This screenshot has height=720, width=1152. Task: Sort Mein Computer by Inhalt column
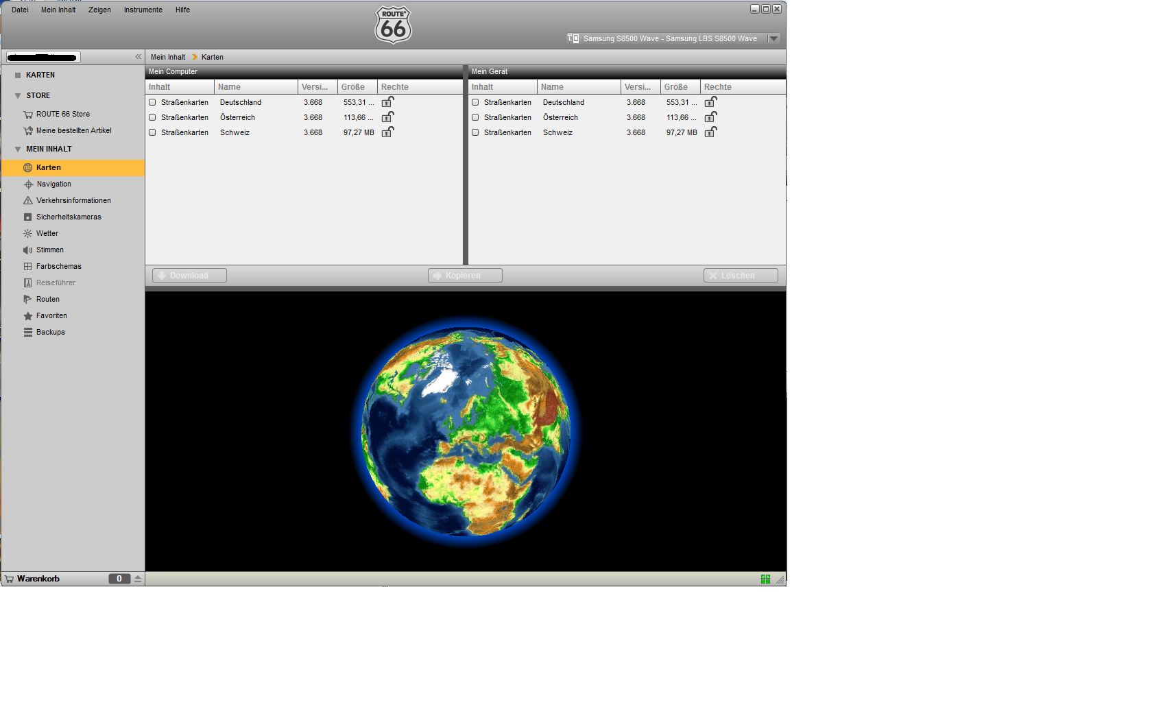click(180, 87)
